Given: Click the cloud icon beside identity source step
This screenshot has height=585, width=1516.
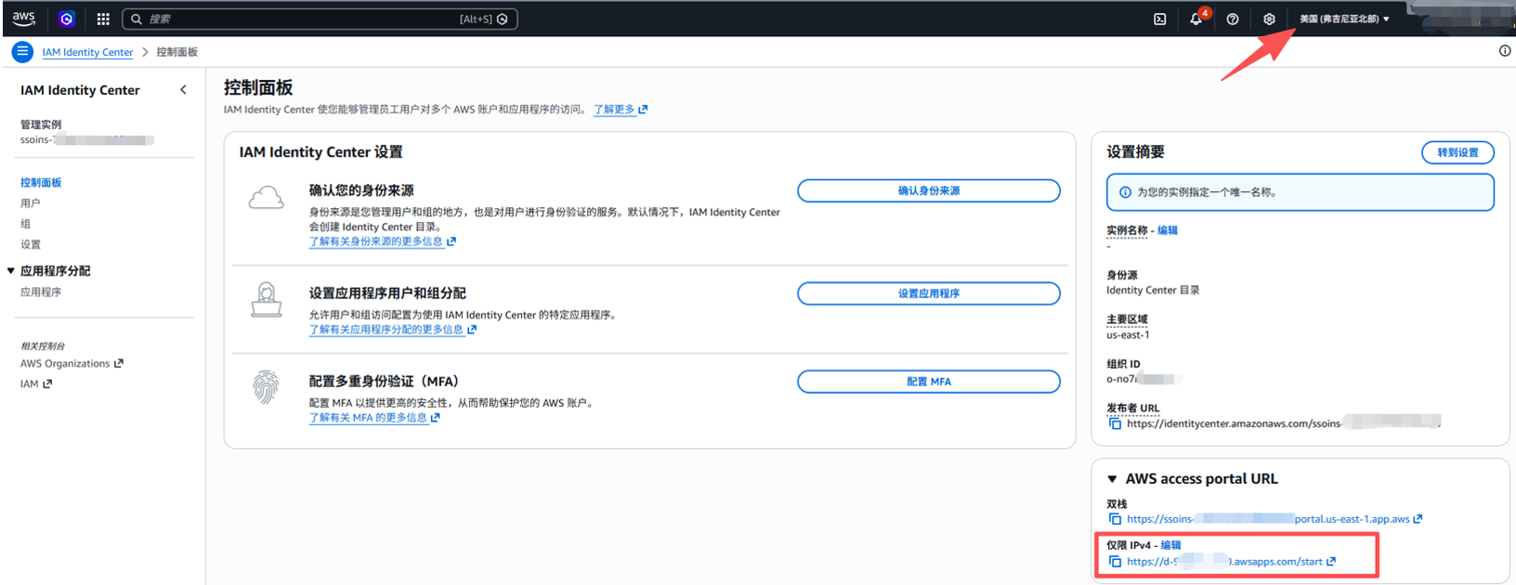Looking at the screenshot, I should (x=267, y=197).
